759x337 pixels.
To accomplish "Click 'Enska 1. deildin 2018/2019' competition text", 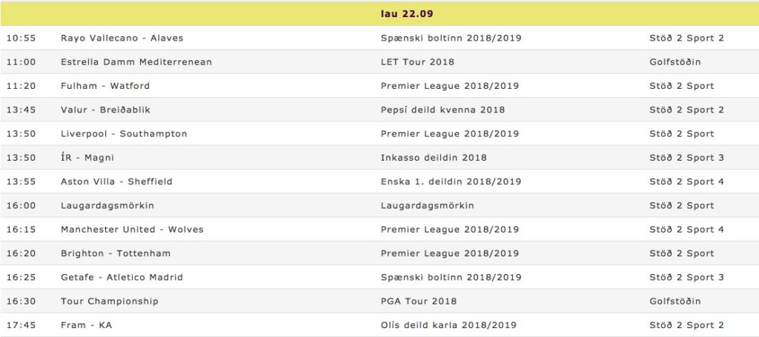I will (x=451, y=181).
